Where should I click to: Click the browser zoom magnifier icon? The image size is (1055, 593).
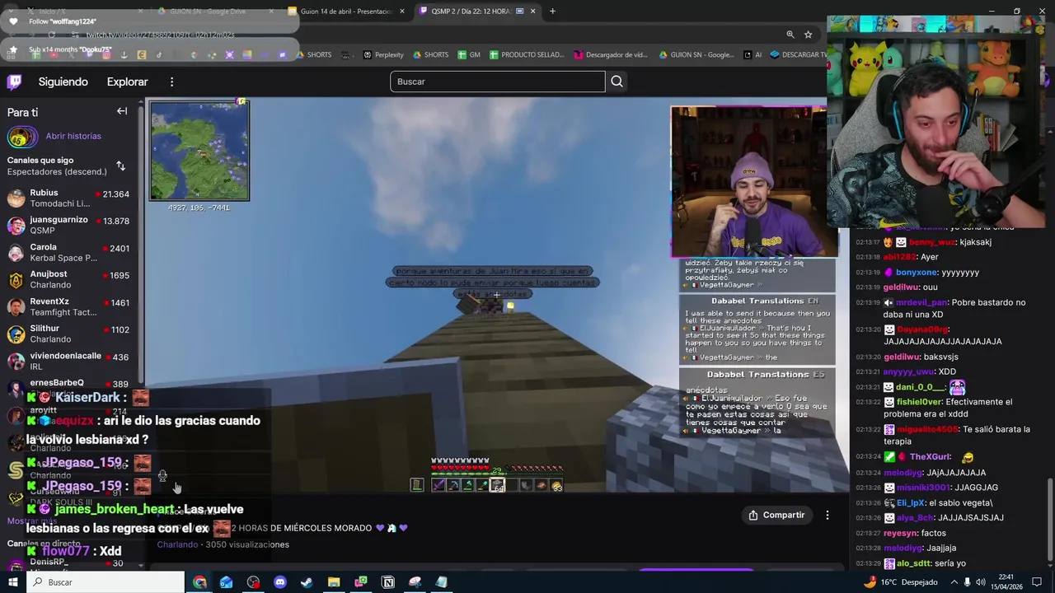[x=790, y=35]
